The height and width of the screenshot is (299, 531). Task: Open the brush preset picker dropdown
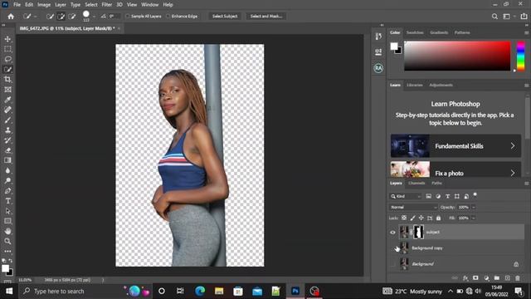pos(94,17)
